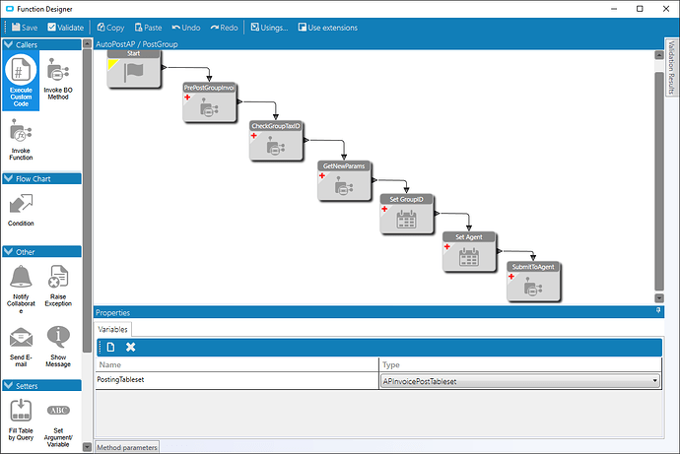
Task: Select the Set GroupID node
Action: [406, 214]
